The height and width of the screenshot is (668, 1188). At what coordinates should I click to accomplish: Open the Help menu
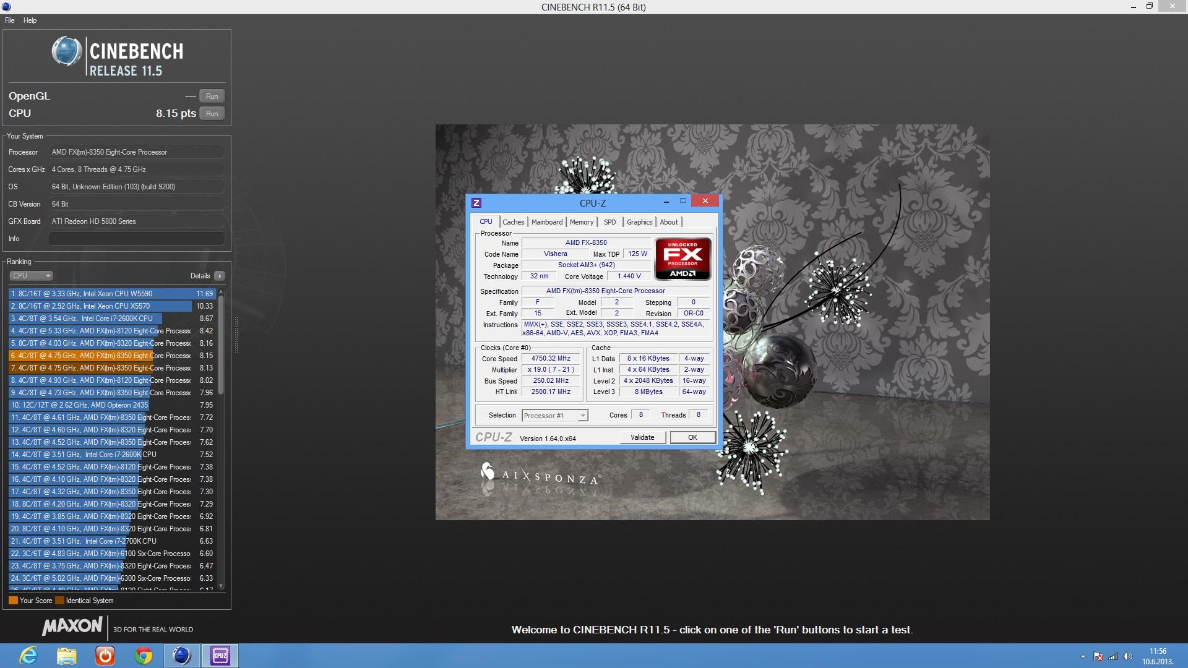[30, 20]
